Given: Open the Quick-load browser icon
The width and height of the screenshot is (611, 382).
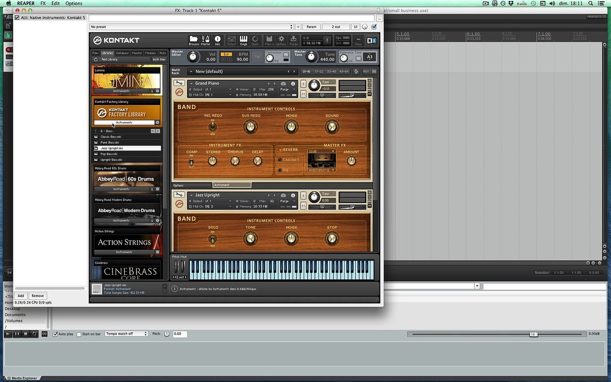Looking at the screenshot, I should pyautogui.click(x=255, y=40).
